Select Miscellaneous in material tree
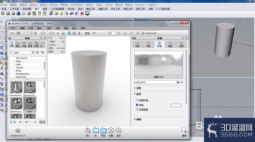Viewport: 255px width, 142px height. pos(23,74)
